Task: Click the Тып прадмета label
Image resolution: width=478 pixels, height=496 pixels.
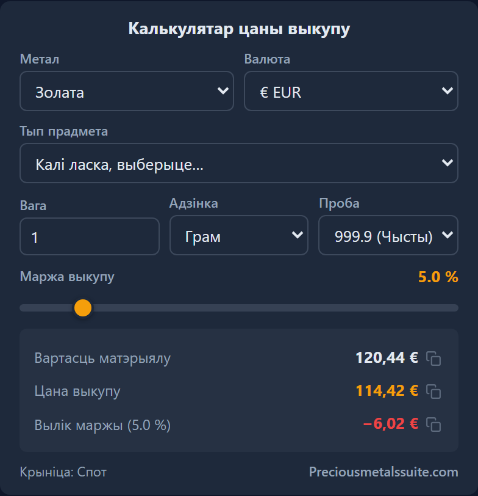Action: pyautogui.click(x=64, y=131)
